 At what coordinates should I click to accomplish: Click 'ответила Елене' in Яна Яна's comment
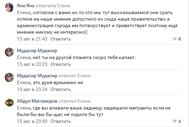pyautogui.click(x=53, y=5)
